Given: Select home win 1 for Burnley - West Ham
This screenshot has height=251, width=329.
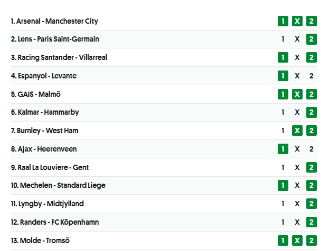Looking at the screenshot, I should coord(283,130).
